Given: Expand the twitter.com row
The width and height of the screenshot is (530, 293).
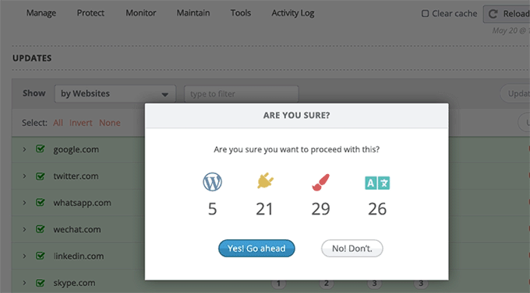Looking at the screenshot, I should [x=24, y=176].
